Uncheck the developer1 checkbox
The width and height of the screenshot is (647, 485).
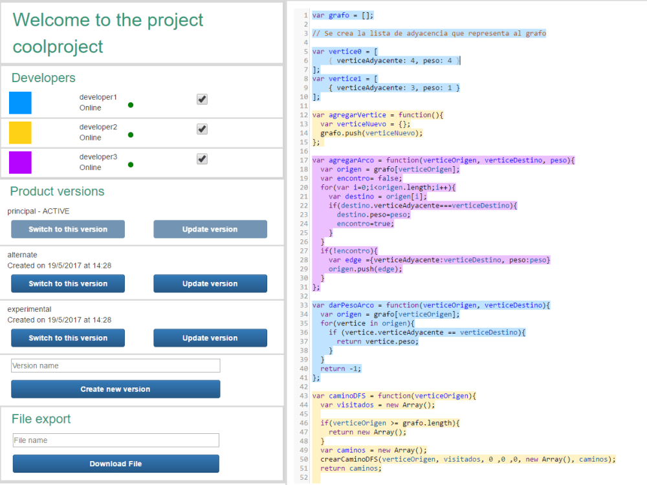coord(202,100)
